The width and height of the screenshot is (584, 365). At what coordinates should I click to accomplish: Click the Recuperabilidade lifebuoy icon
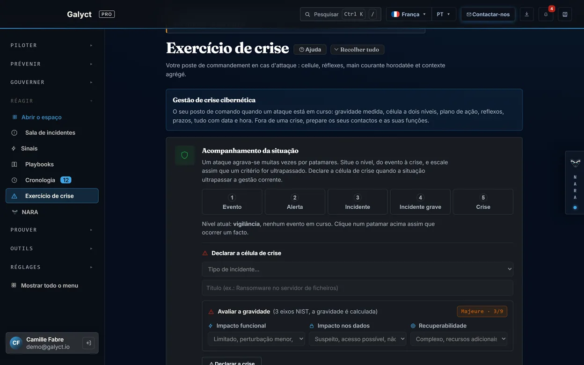tap(413, 326)
